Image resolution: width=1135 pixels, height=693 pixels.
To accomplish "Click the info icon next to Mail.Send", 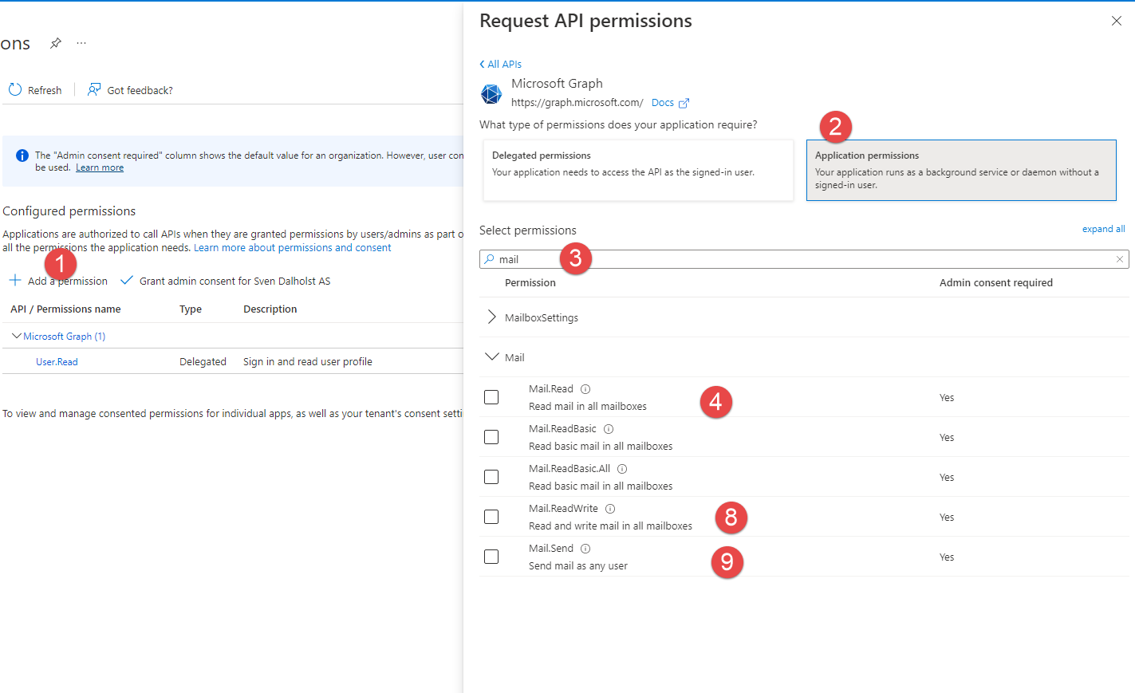I will pos(585,549).
